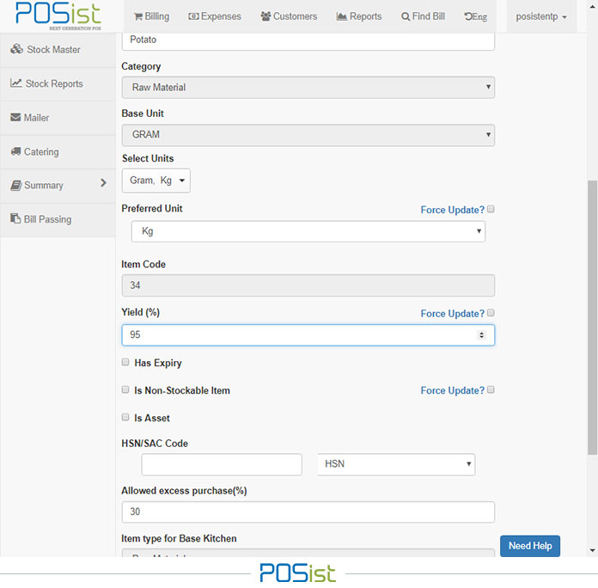
Task: Open the Reports menu
Action: pyautogui.click(x=359, y=16)
